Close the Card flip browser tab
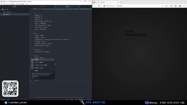Viewport: 187px width, 105px height. (118, 2)
